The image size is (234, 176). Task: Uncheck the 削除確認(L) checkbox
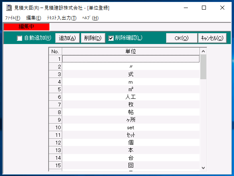click(x=111, y=38)
